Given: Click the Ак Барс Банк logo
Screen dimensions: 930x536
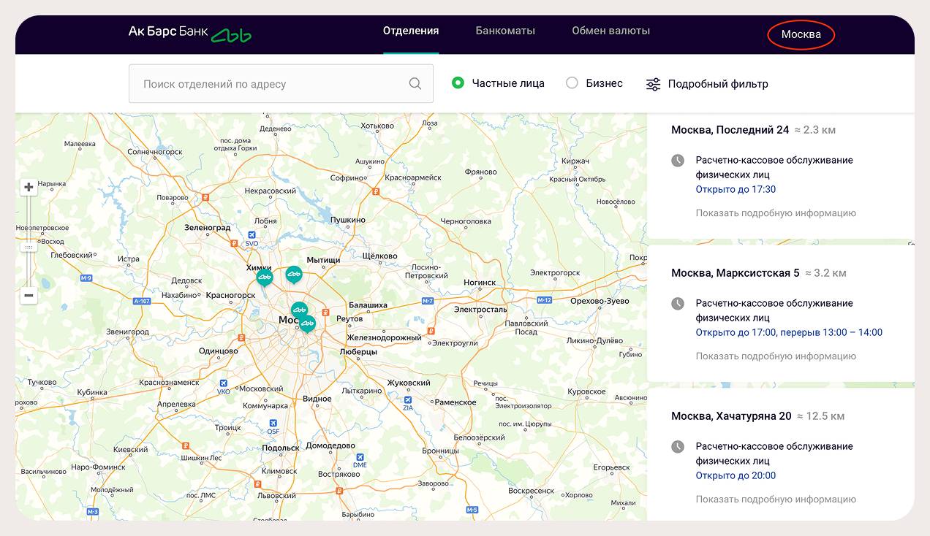Looking at the screenshot, I should click(x=189, y=33).
